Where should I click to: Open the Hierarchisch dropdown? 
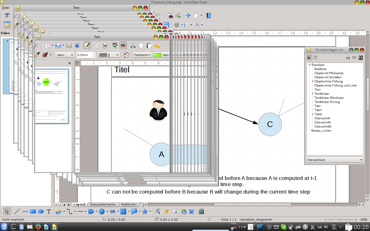[335, 160]
